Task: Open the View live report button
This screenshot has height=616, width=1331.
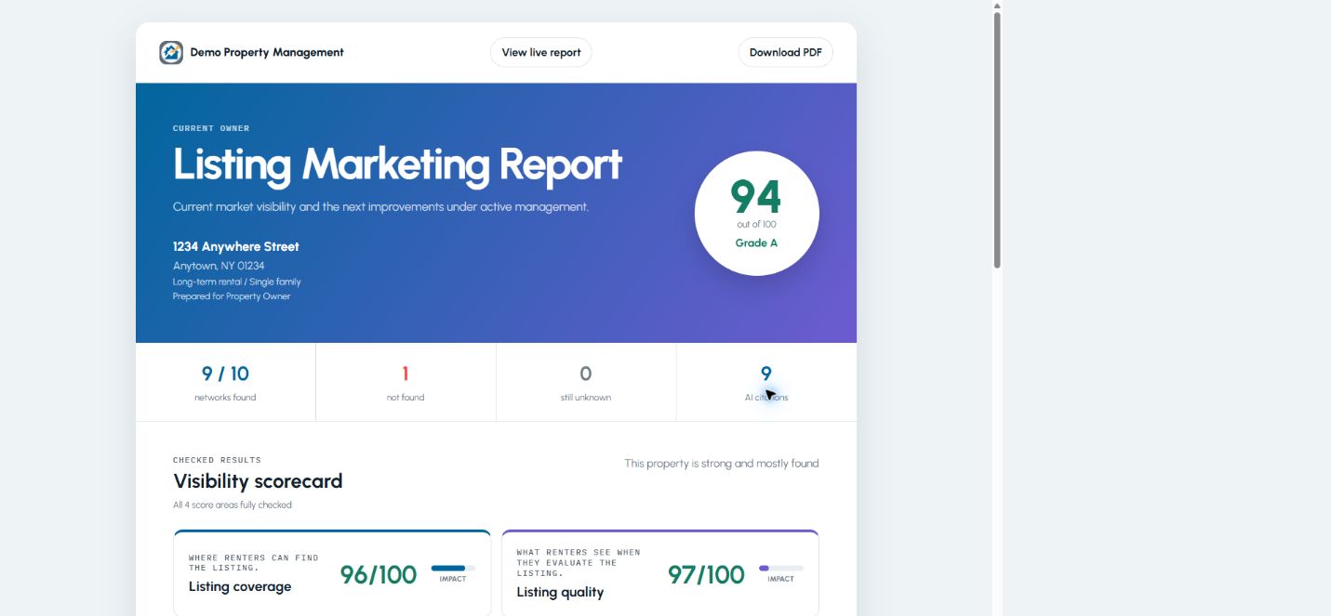Action: tap(540, 53)
